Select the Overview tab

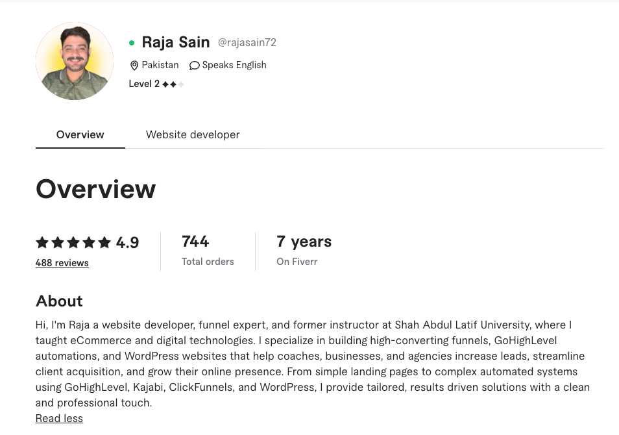(80, 134)
